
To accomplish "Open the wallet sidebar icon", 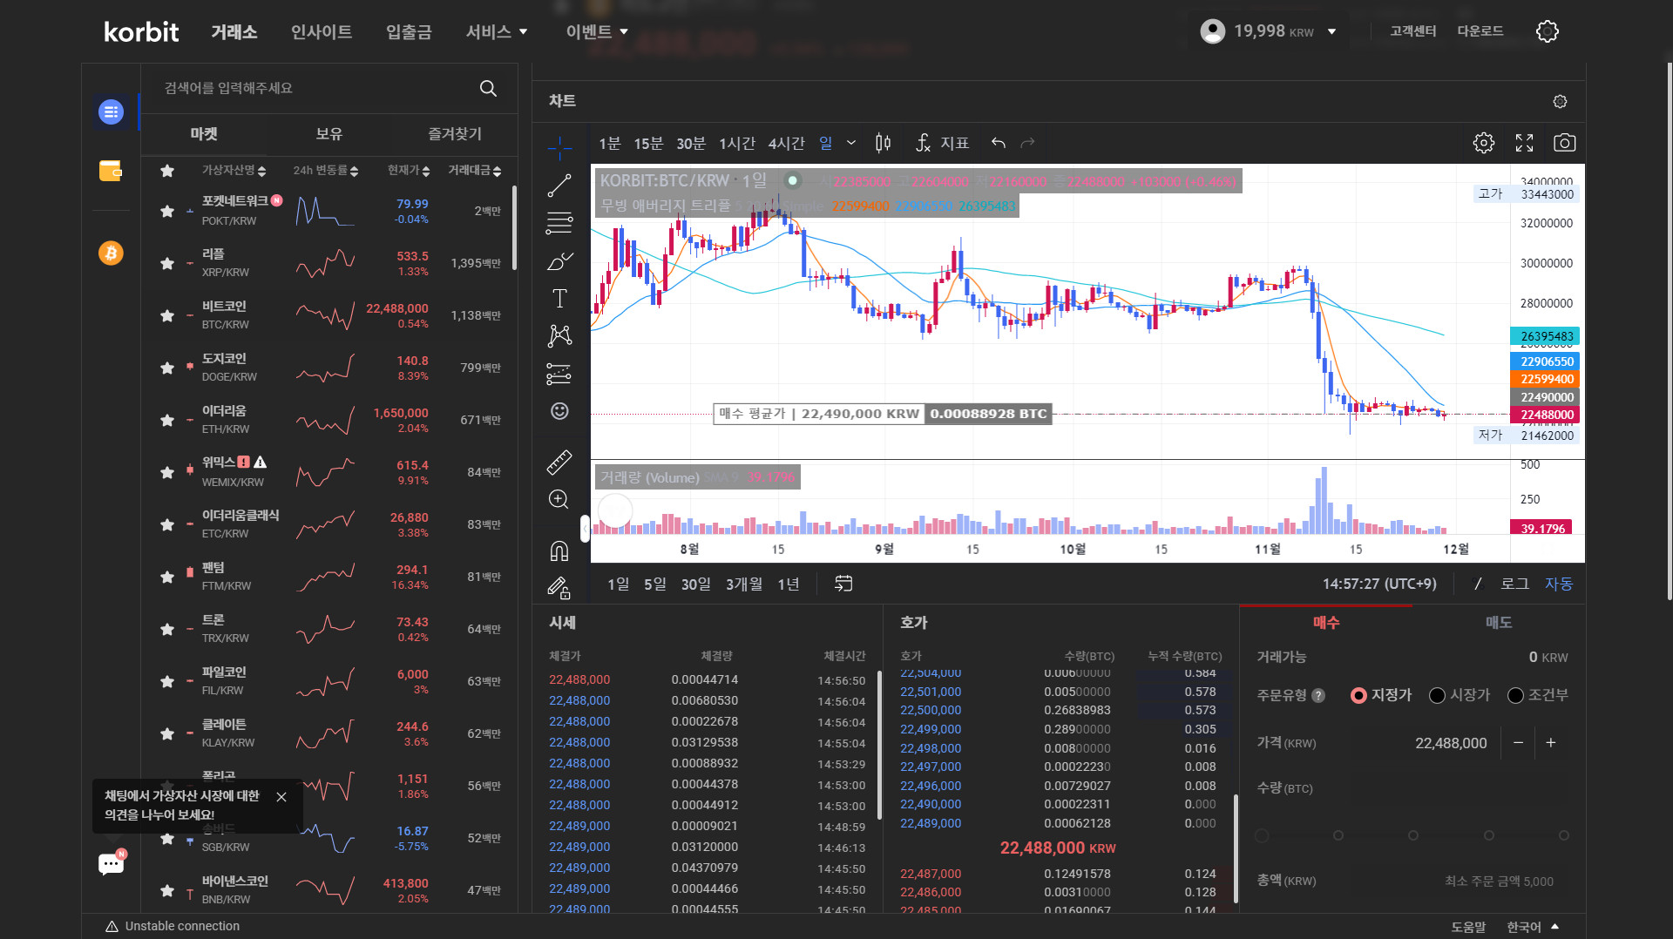I will 111,171.
